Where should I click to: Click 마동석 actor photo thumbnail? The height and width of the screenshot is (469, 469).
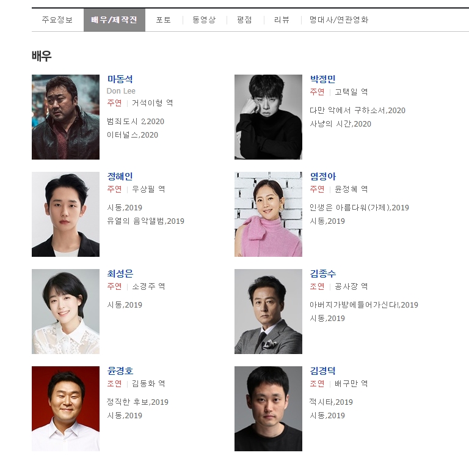pyautogui.click(x=65, y=117)
